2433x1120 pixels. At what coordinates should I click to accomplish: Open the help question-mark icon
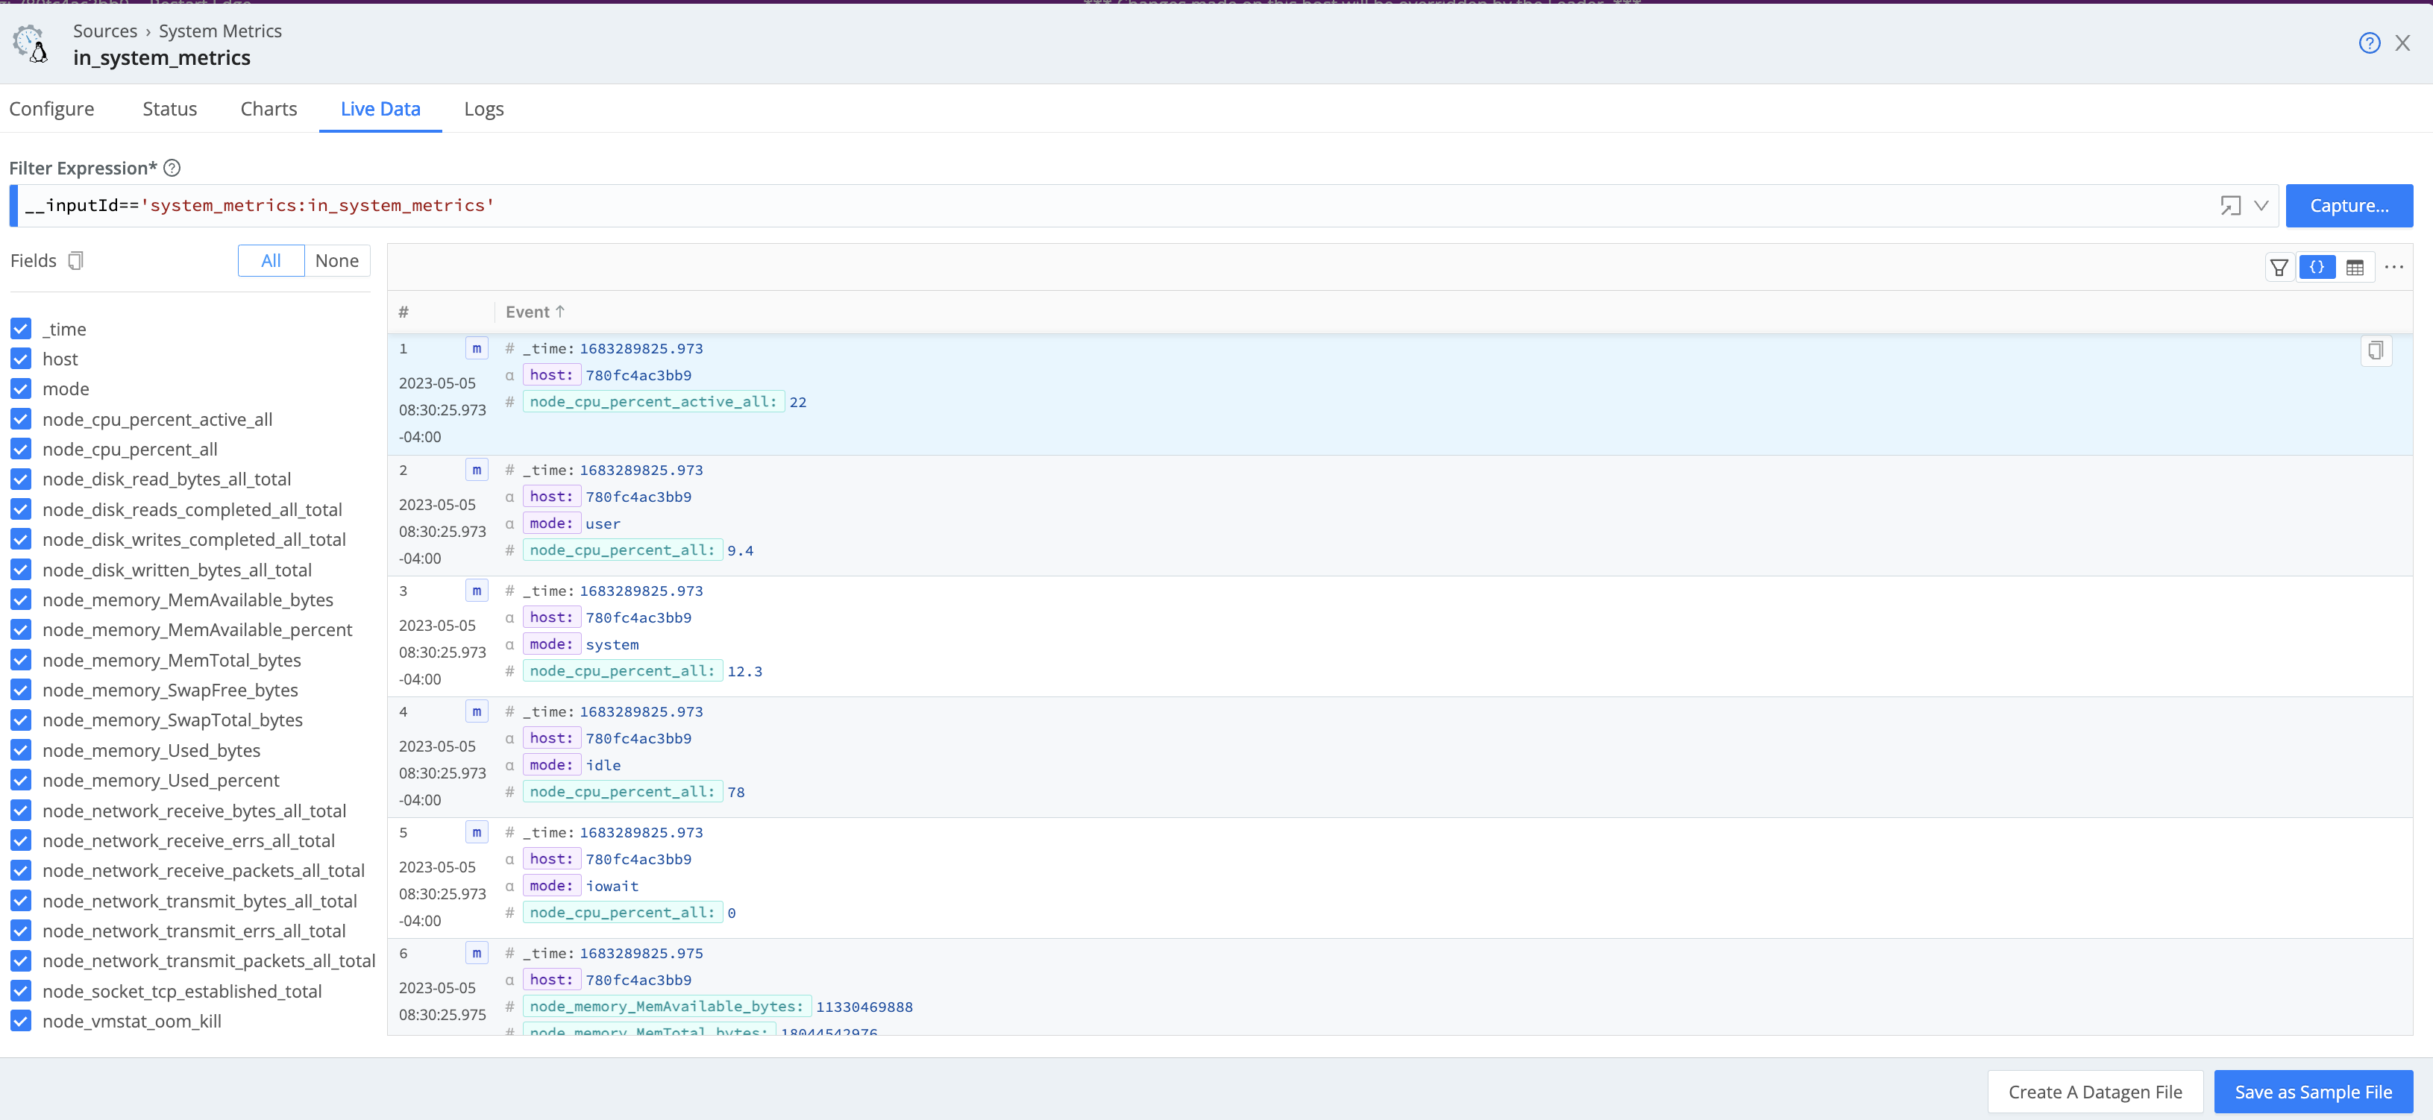coord(2370,43)
